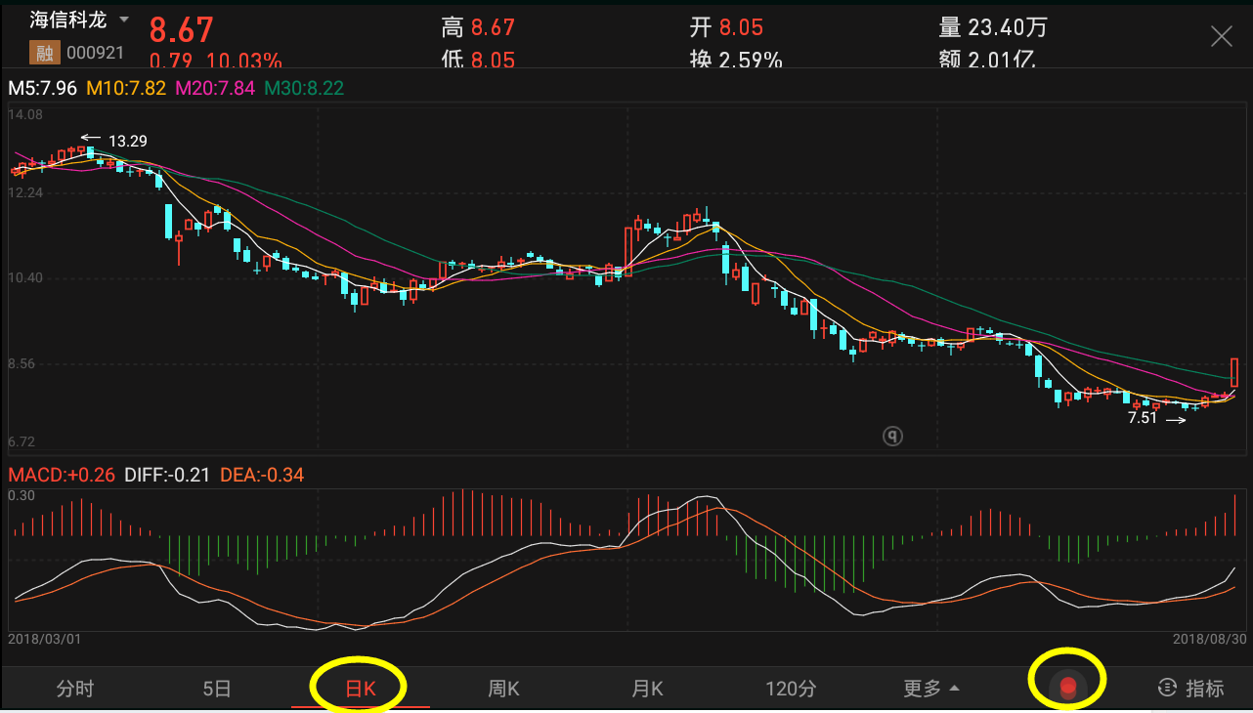This screenshot has width=1253, height=713.
Task: Click the end date 2018/08/30
Action: (1208, 639)
